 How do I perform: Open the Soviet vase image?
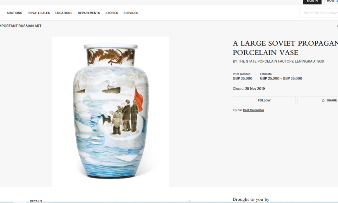pos(111,112)
